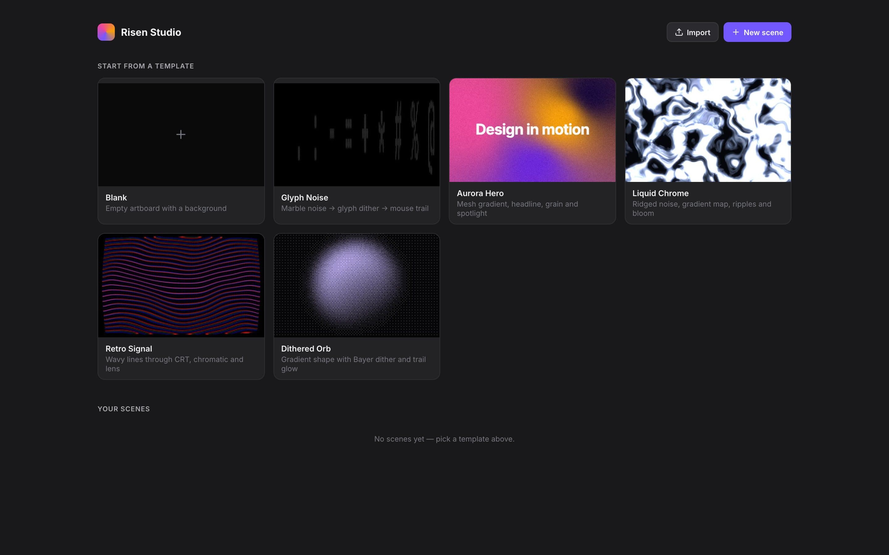Open the Import button

(x=692, y=32)
